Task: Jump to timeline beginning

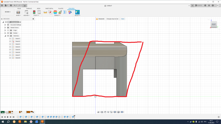Action: pos(2,117)
